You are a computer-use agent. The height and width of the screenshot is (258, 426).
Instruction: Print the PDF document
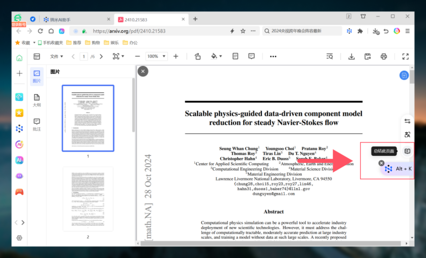[383, 56]
